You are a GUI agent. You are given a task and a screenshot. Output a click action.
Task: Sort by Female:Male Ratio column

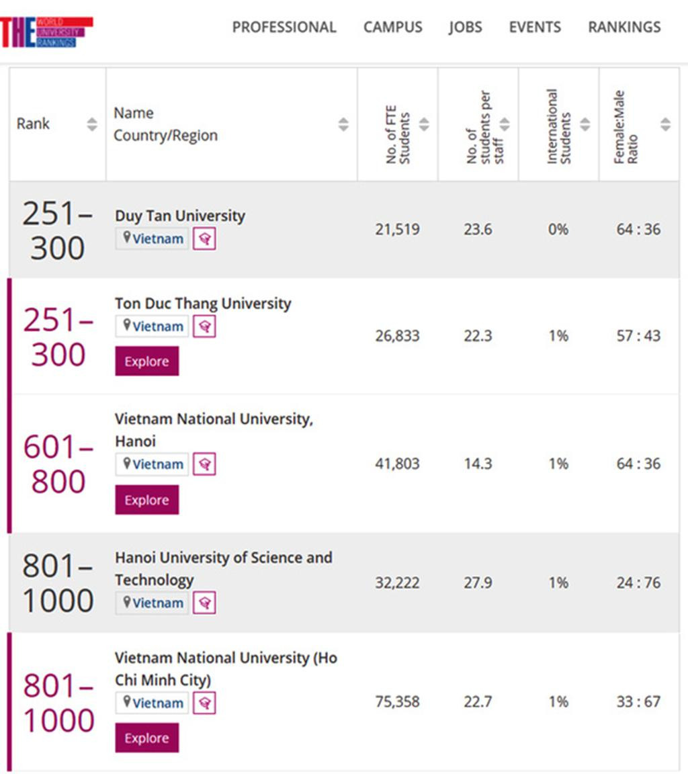[x=665, y=124]
